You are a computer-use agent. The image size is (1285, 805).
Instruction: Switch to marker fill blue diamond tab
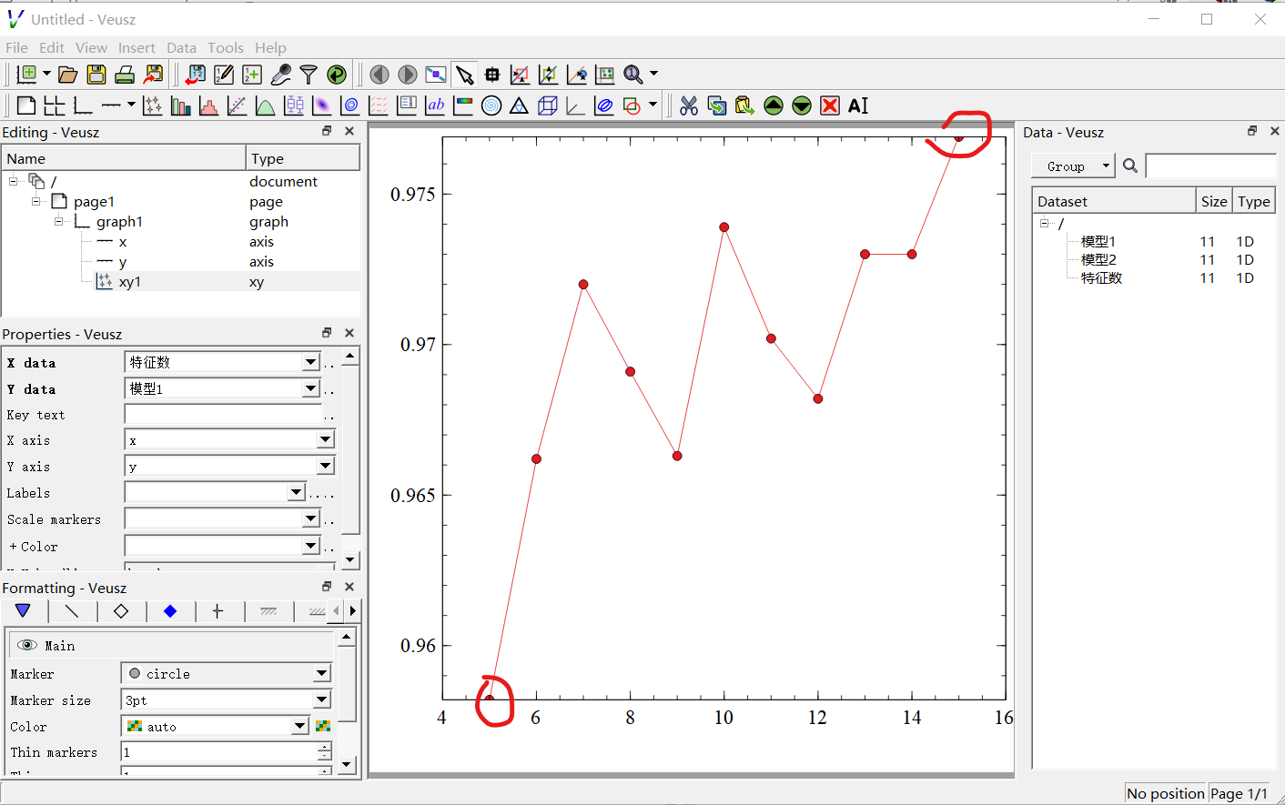tap(170, 611)
